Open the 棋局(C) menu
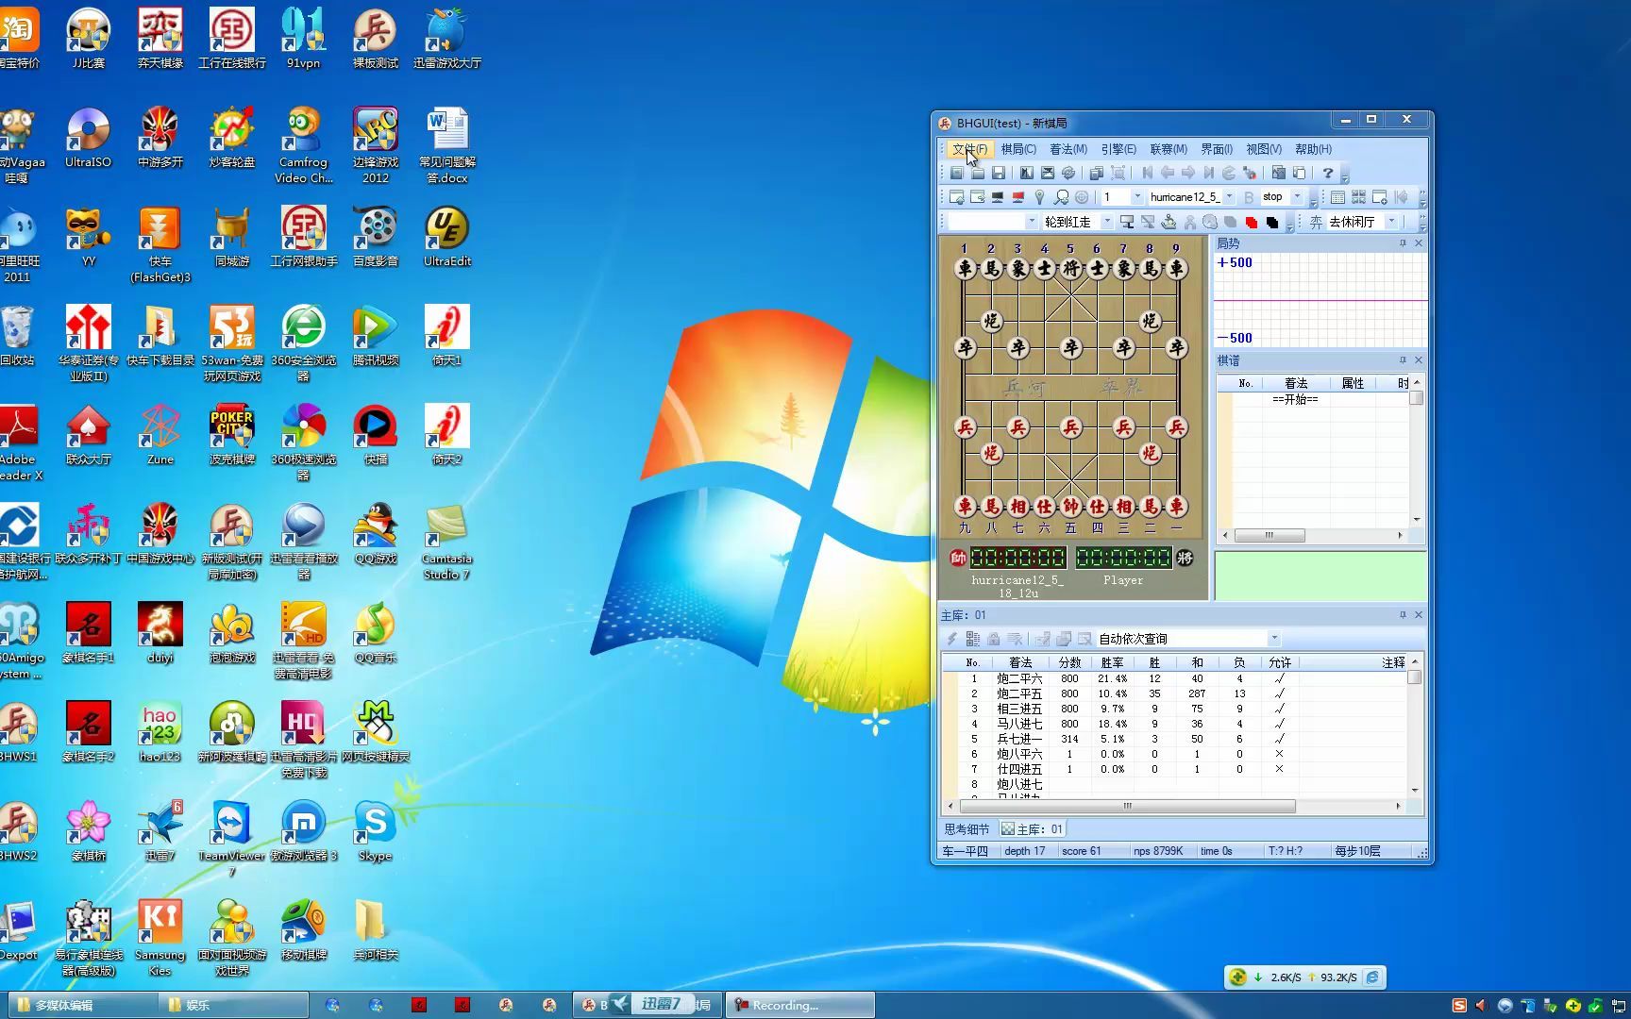This screenshot has height=1019, width=1631. [1018, 149]
